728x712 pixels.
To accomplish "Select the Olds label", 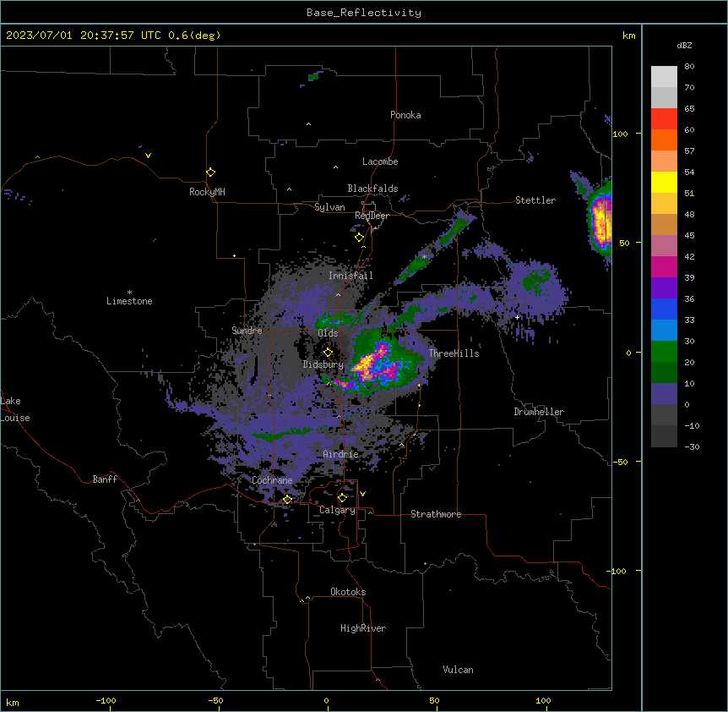I will click(x=328, y=333).
